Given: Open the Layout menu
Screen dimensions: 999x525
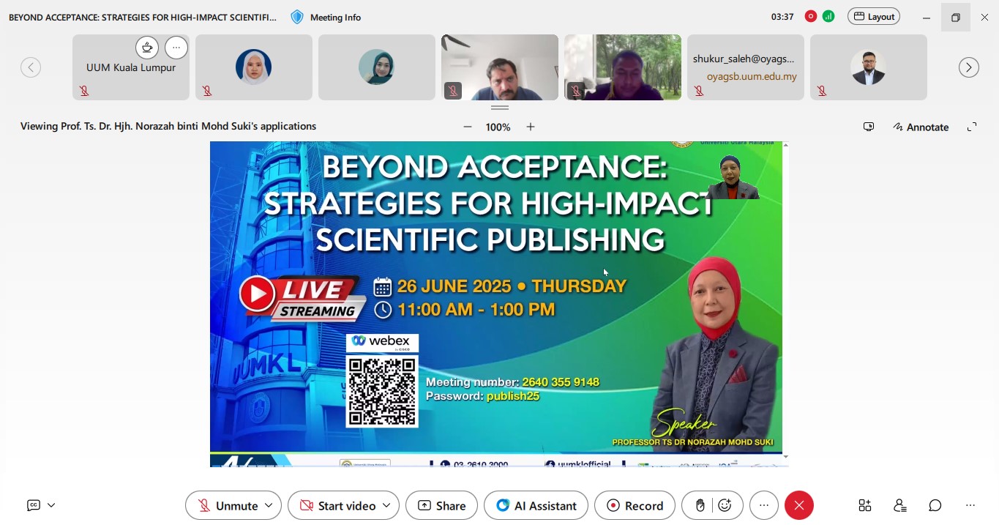Looking at the screenshot, I should [x=873, y=16].
